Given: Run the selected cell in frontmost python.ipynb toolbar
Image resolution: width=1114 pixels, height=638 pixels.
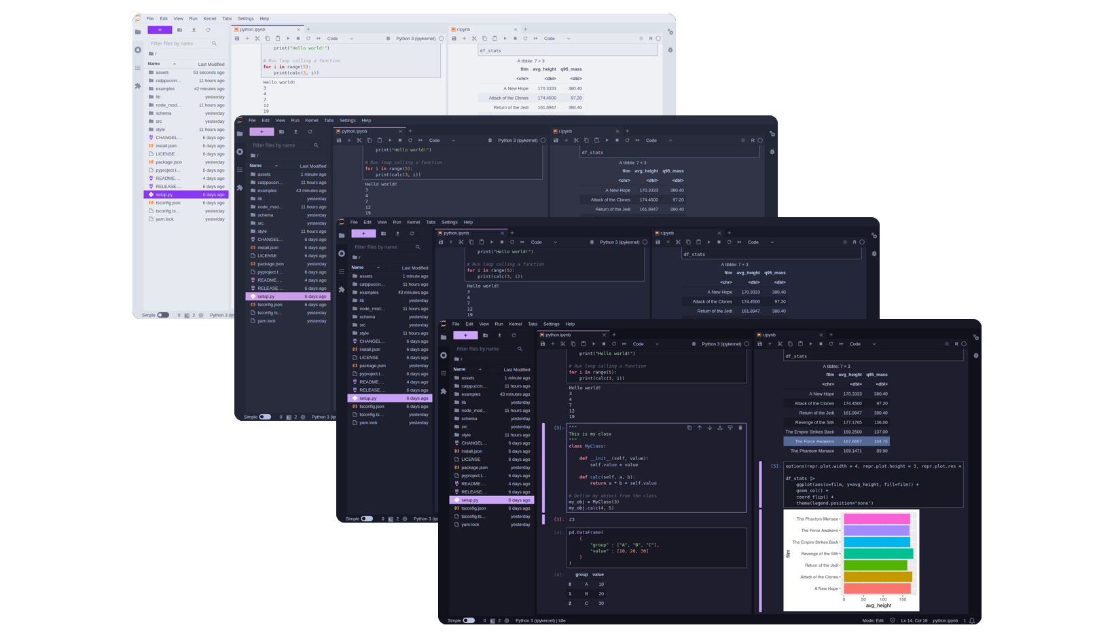Looking at the screenshot, I should pos(594,344).
